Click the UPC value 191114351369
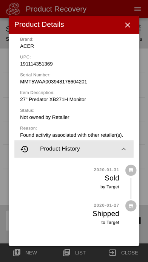 click(x=36, y=64)
